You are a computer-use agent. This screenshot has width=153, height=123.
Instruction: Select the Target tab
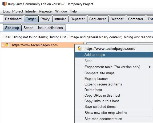point(31,19)
